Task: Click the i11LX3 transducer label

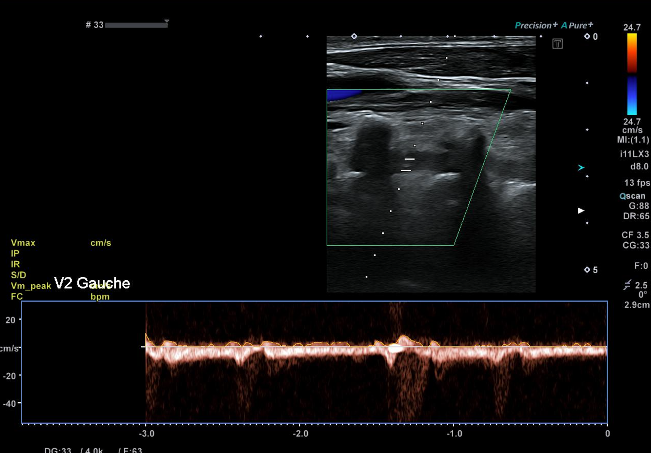Action: click(634, 154)
